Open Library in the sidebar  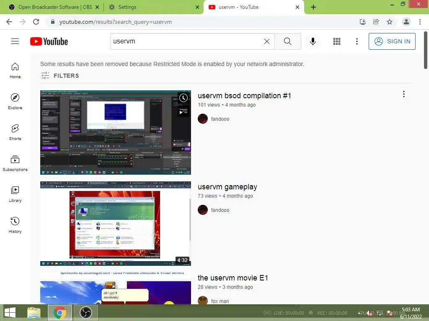pyautogui.click(x=15, y=194)
